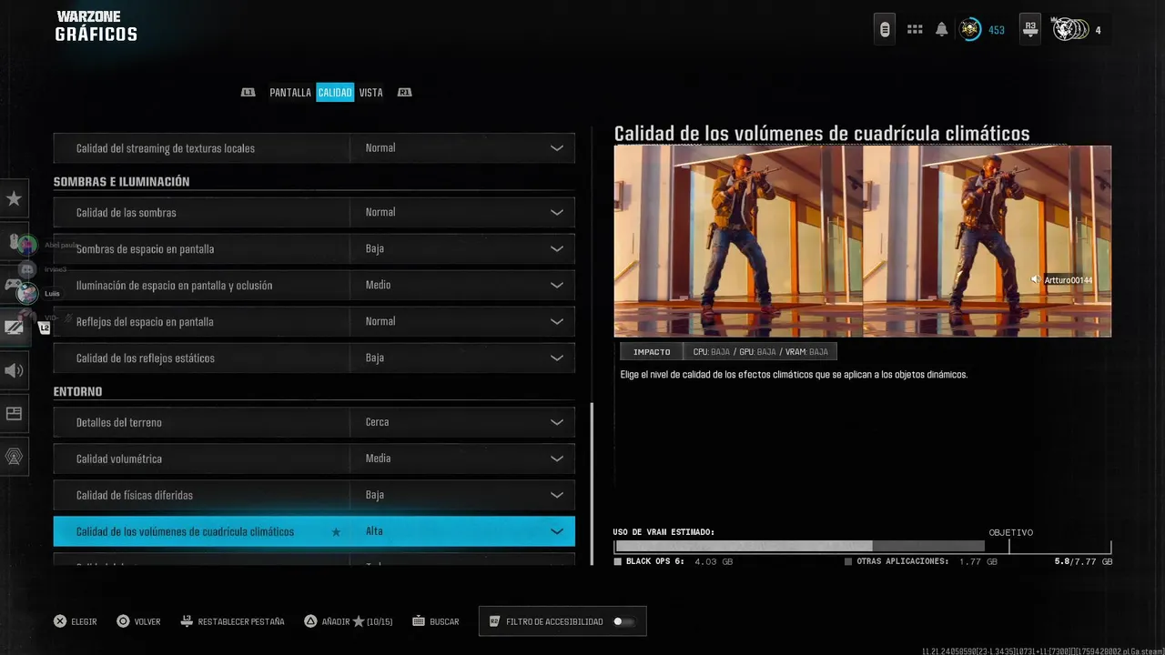Image resolution: width=1165 pixels, height=655 pixels.
Task: Click the right preview comparison image
Action: pos(987,241)
